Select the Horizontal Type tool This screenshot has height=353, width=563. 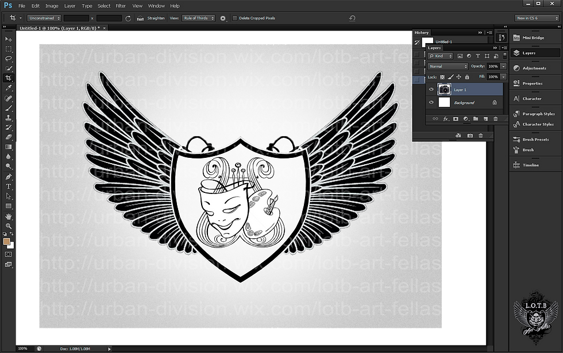(9, 186)
